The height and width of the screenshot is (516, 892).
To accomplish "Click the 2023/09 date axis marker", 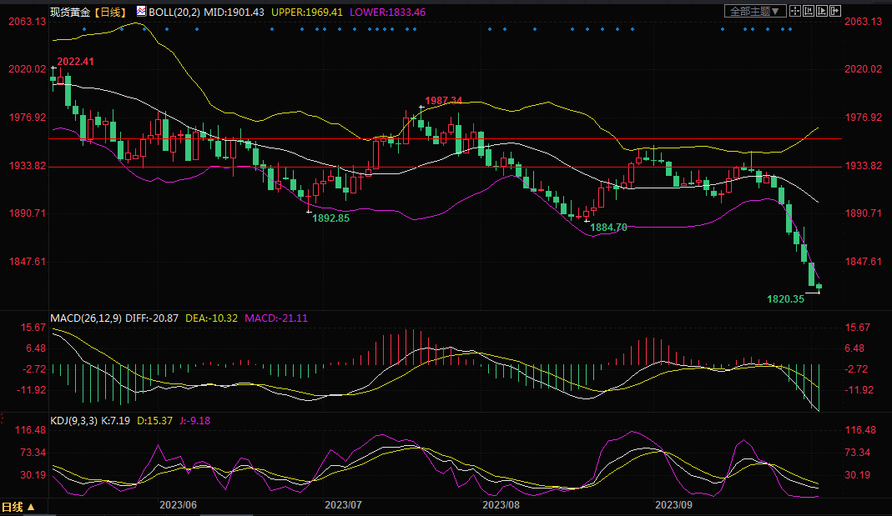I will click(x=674, y=505).
